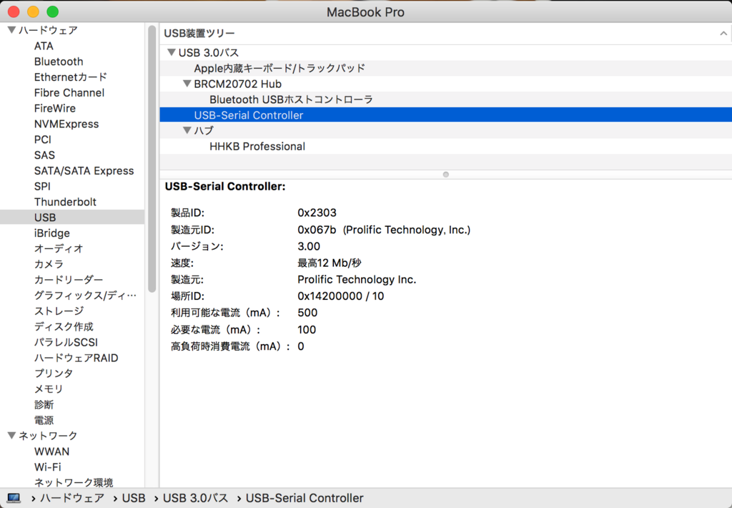This screenshot has width=732, height=508.
Task: Collapse the ハブ tree node
Action: point(187,130)
